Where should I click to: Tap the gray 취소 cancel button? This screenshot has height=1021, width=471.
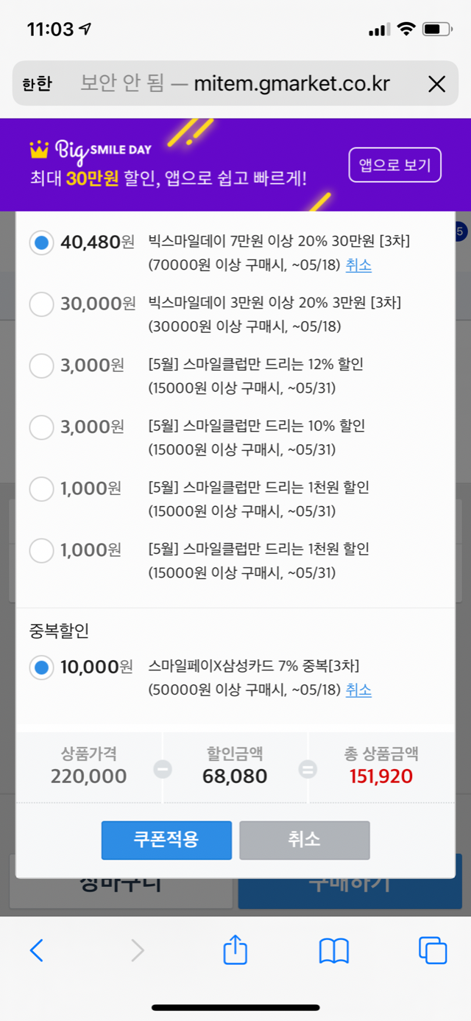304,840
